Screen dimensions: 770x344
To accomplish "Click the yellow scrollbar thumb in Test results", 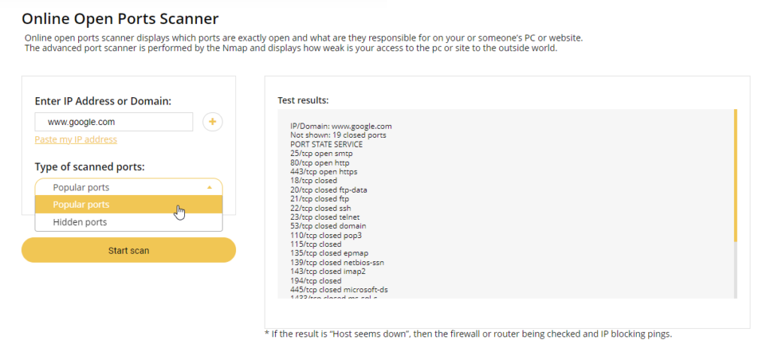I will tap(735, 175).
